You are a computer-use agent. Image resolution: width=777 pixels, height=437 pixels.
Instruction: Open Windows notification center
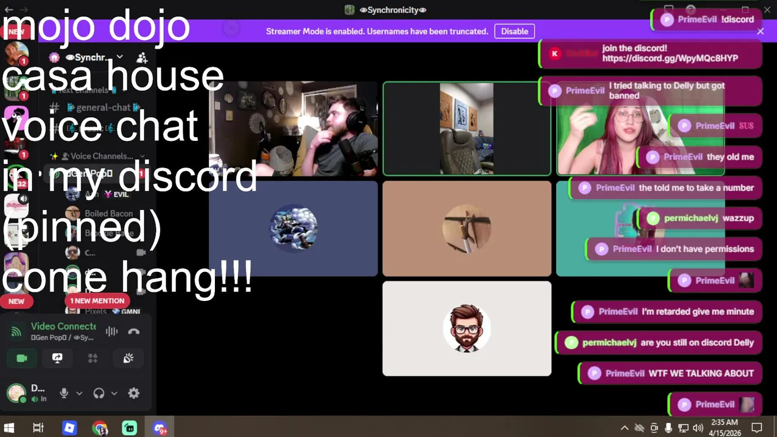757,428
